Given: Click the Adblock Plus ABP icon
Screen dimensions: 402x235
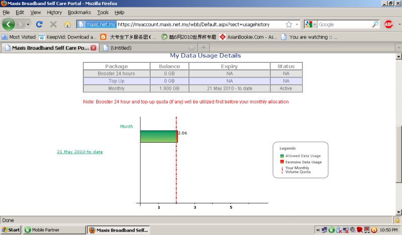Looking at the screenshot, I should coord(388,24).
